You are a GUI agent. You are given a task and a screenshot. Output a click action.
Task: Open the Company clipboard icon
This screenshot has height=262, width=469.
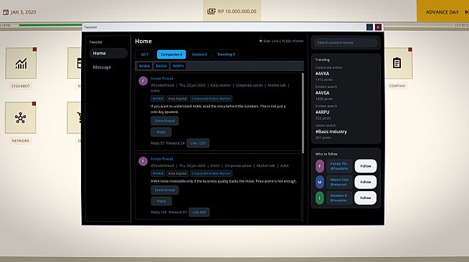tap(397, 63)
